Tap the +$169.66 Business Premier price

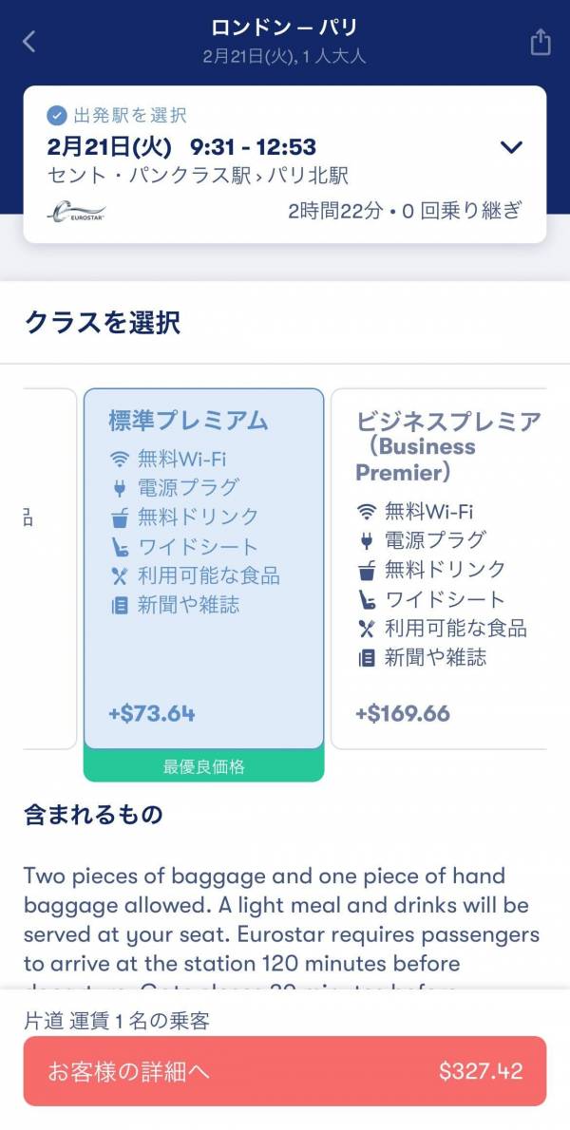pos(403,713)
